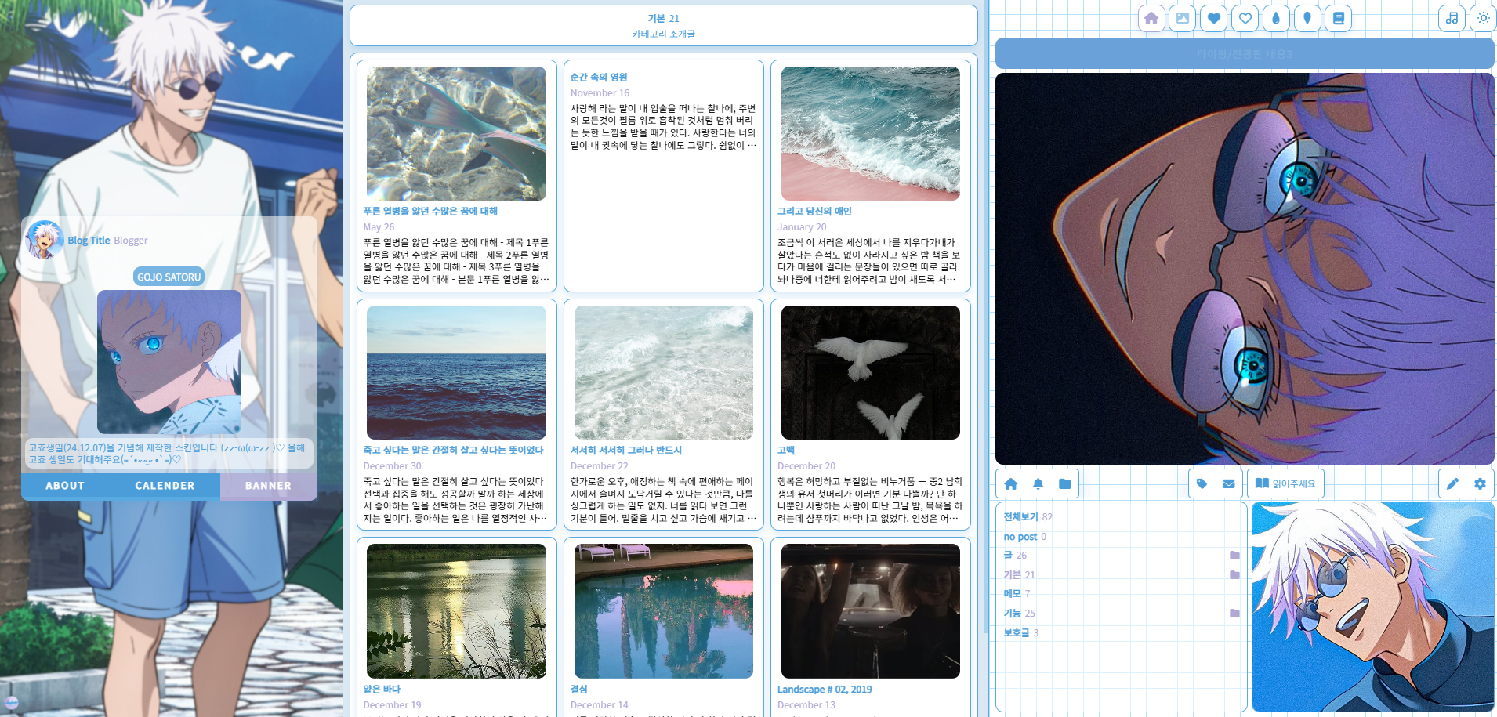Image resolution: width=1497 pixels, height=717 pixels.
Task: Open post 서서히 서서히 그러나 반드시
Action: pyautogui.click(x=626, y=451)
